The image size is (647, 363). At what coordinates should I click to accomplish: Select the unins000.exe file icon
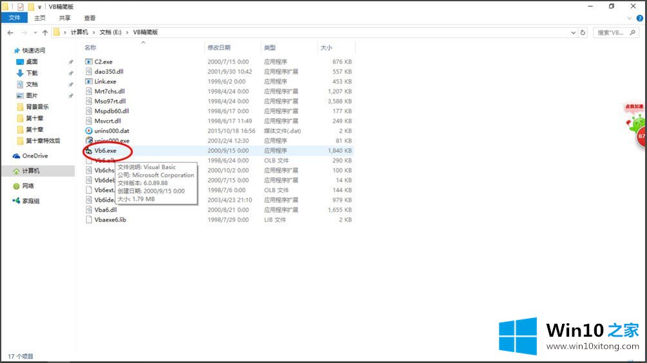(x=88, y=141)
